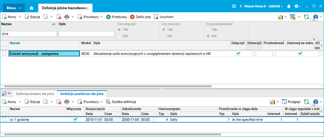This screenshot has width=324, height=137.
Task: Click the top Nowy button
Action: coord(9,17)
